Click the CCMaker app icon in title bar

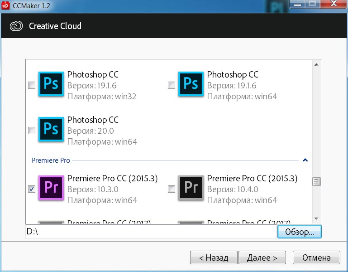pyautogui.click(x=5, y=5)
